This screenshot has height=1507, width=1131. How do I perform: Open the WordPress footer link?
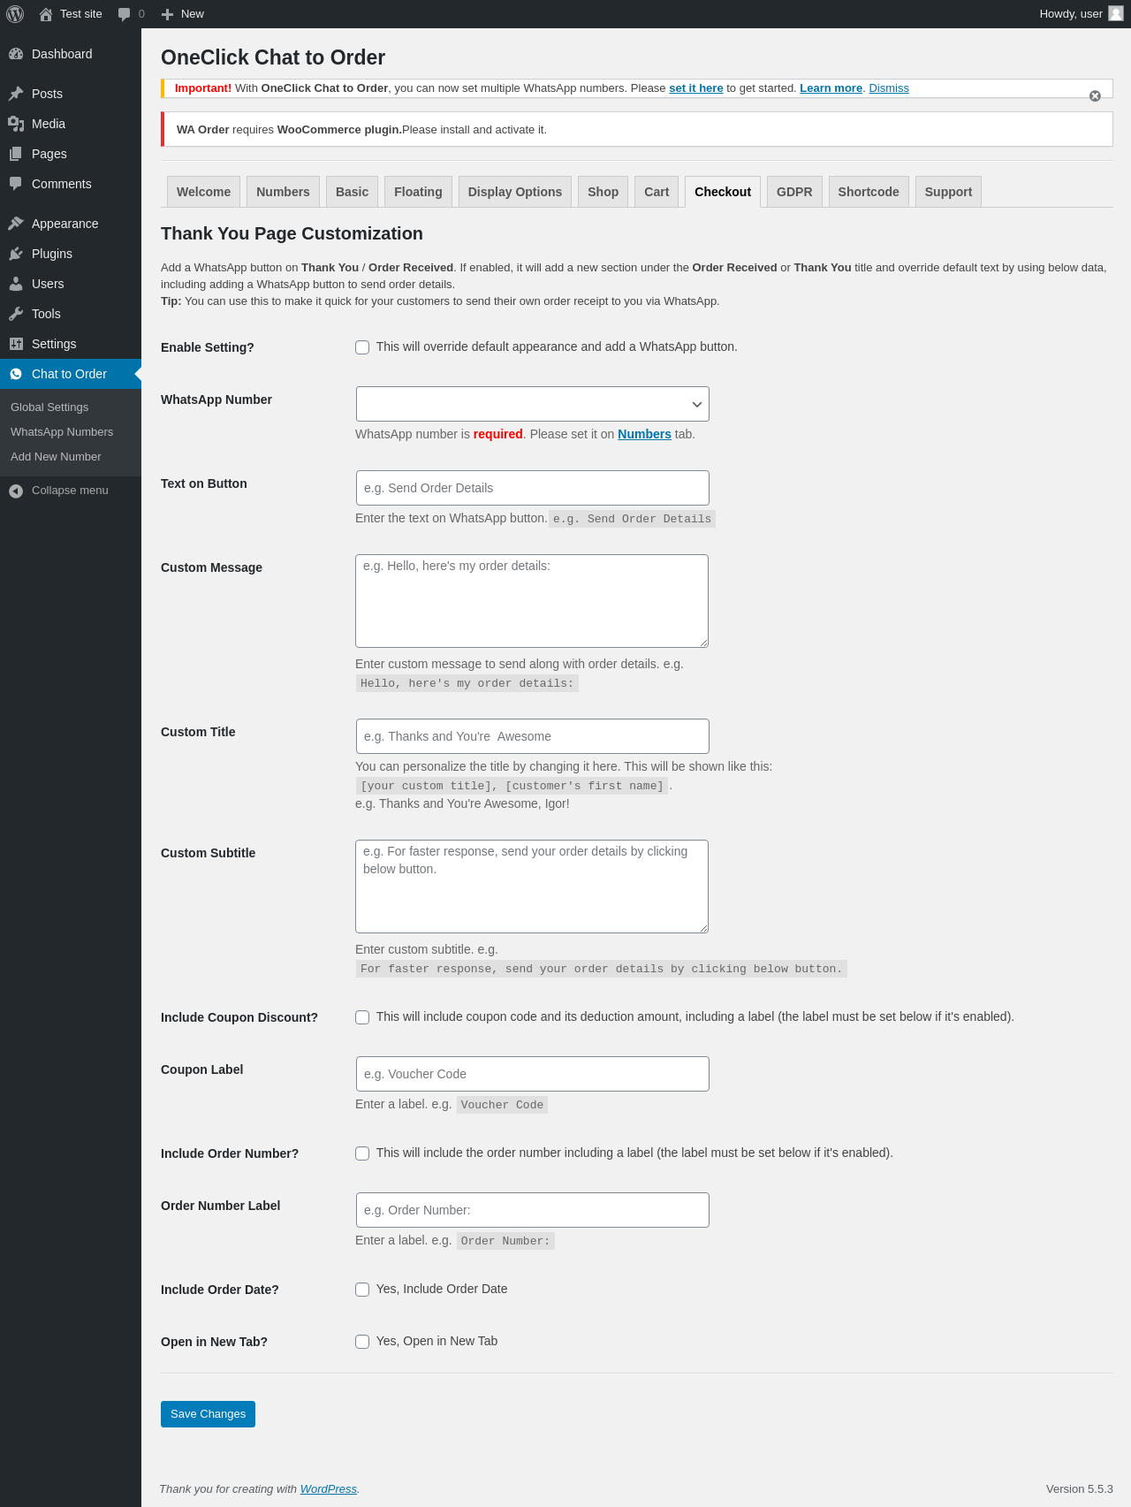(x=329, y=1489)
